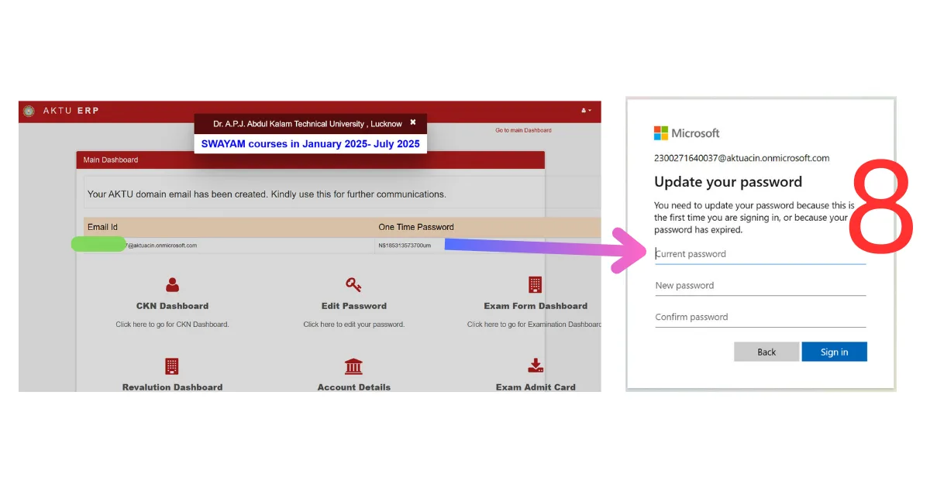Select the 'Email Id' column header
The image size is (930, 488).
[103, 227]
